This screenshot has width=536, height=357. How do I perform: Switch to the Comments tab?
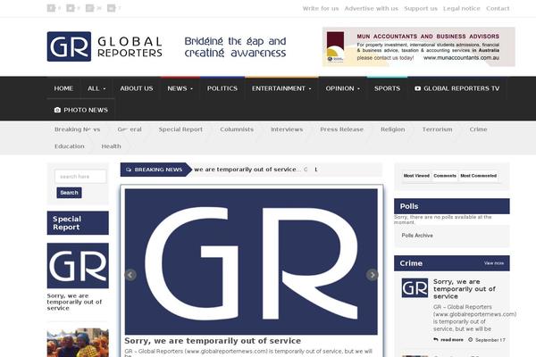(x=445, y=176)
